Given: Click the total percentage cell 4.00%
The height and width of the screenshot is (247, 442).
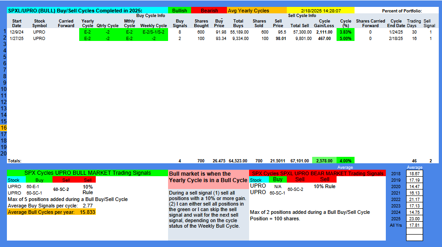Looking at the screenshot, I should tap(345, 161).
